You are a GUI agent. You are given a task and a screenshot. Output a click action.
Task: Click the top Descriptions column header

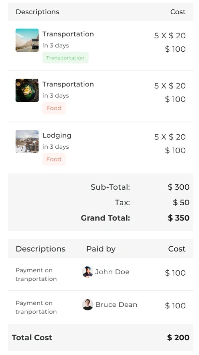(x=37, y=12)
